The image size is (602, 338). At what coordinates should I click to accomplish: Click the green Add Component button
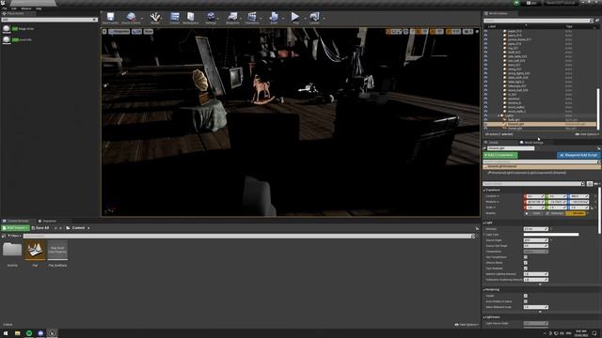pyautogui.click(x=500, y=155)
